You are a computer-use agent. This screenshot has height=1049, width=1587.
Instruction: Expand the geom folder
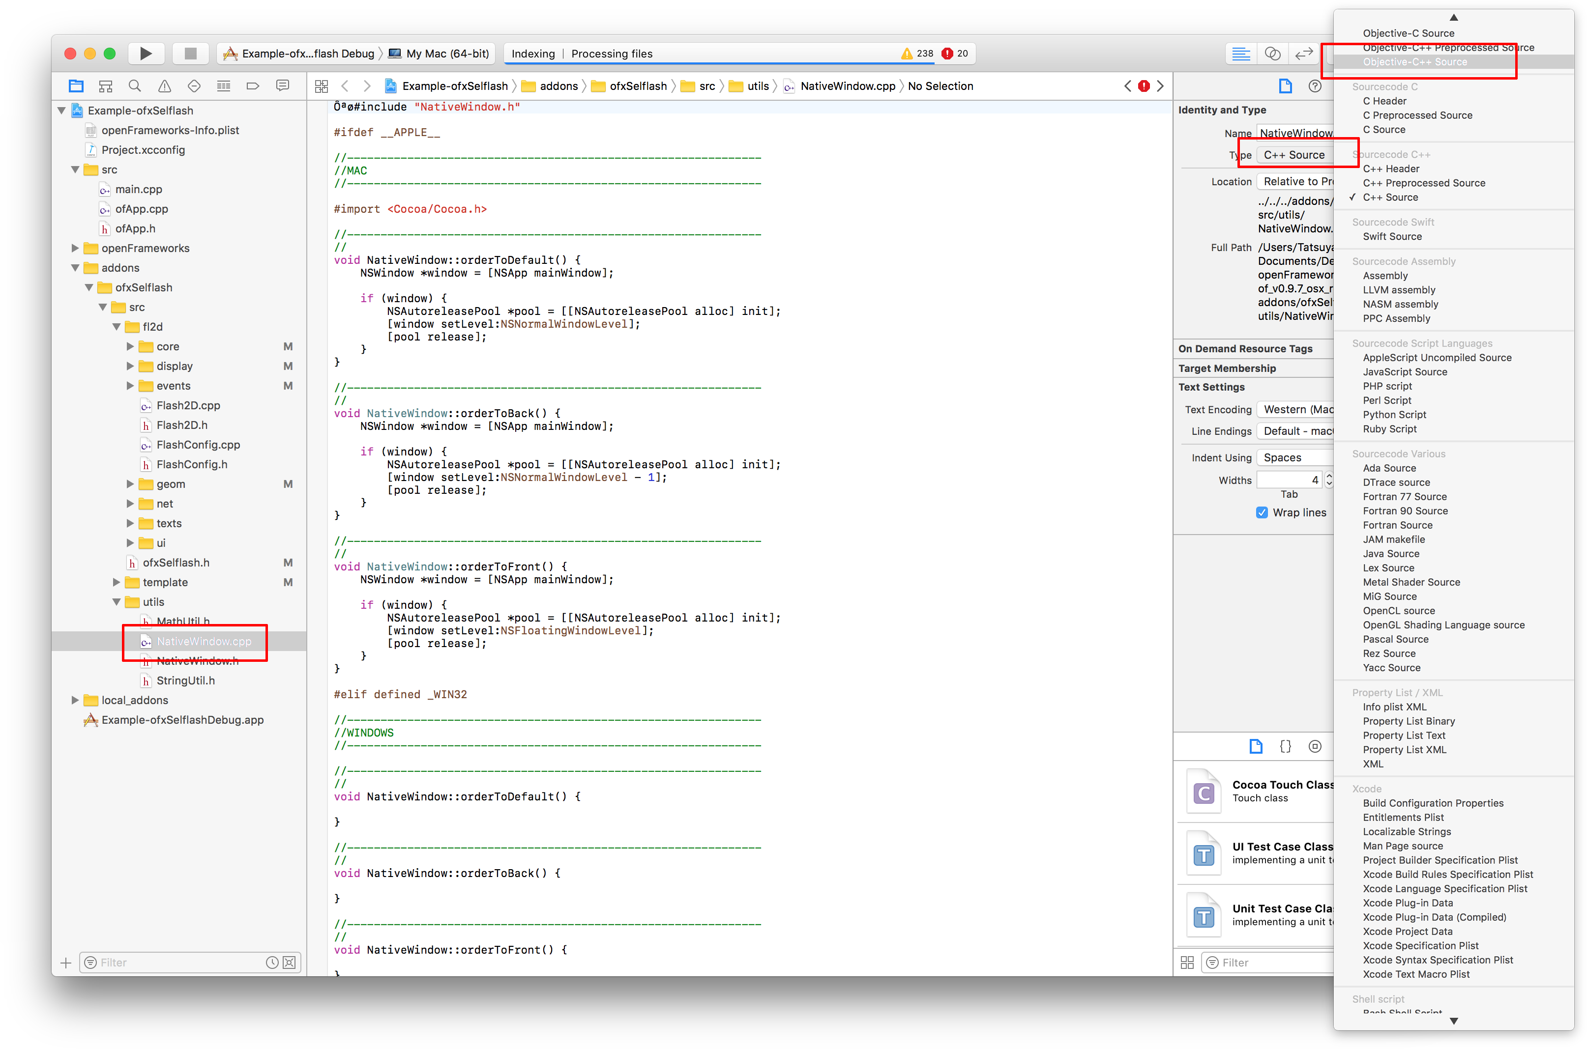129,483
